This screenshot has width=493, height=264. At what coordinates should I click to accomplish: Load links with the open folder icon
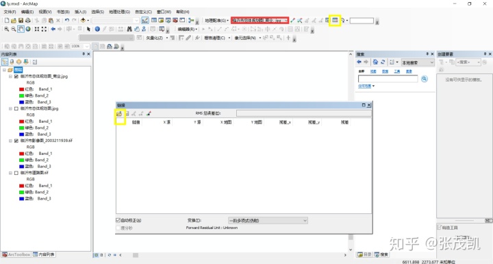coord(119,113)
